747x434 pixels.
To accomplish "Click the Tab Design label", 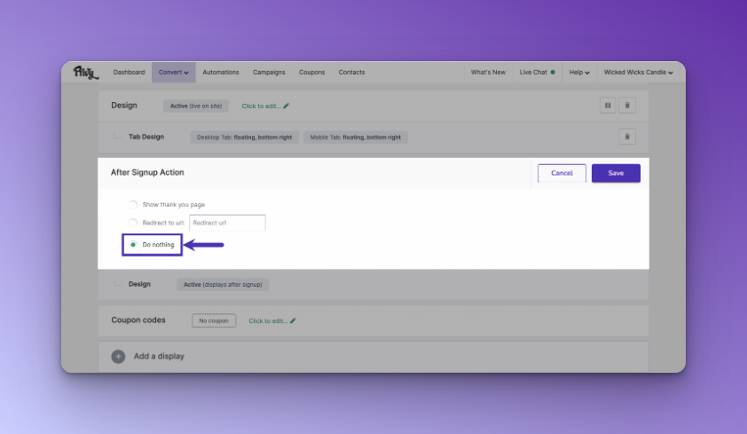I will coord(146,137).
